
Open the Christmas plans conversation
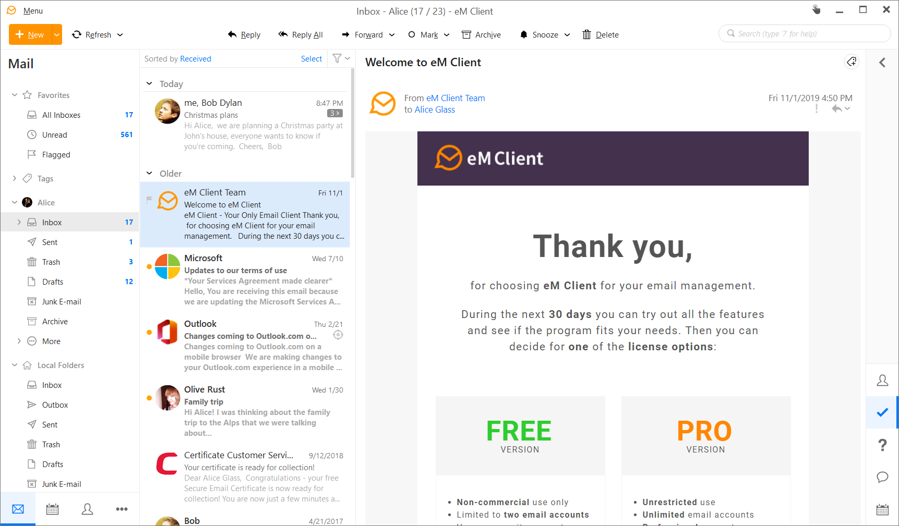click(x=245, y=125)
